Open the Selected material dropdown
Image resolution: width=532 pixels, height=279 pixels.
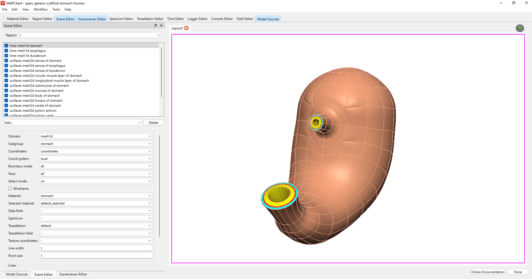pos(96,203)
